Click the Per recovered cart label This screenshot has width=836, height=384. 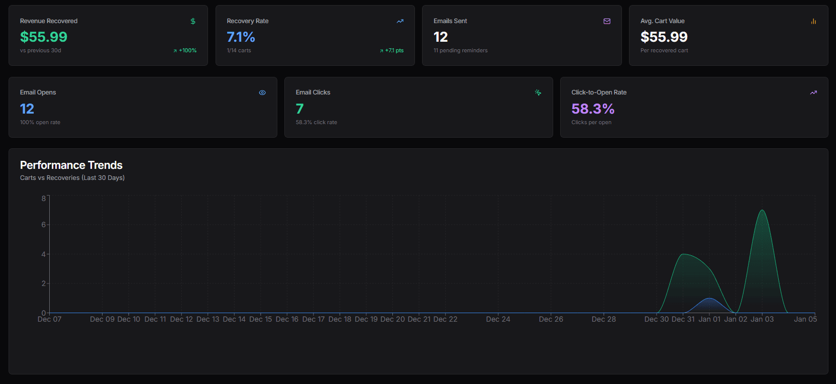[x=664, y=50]
